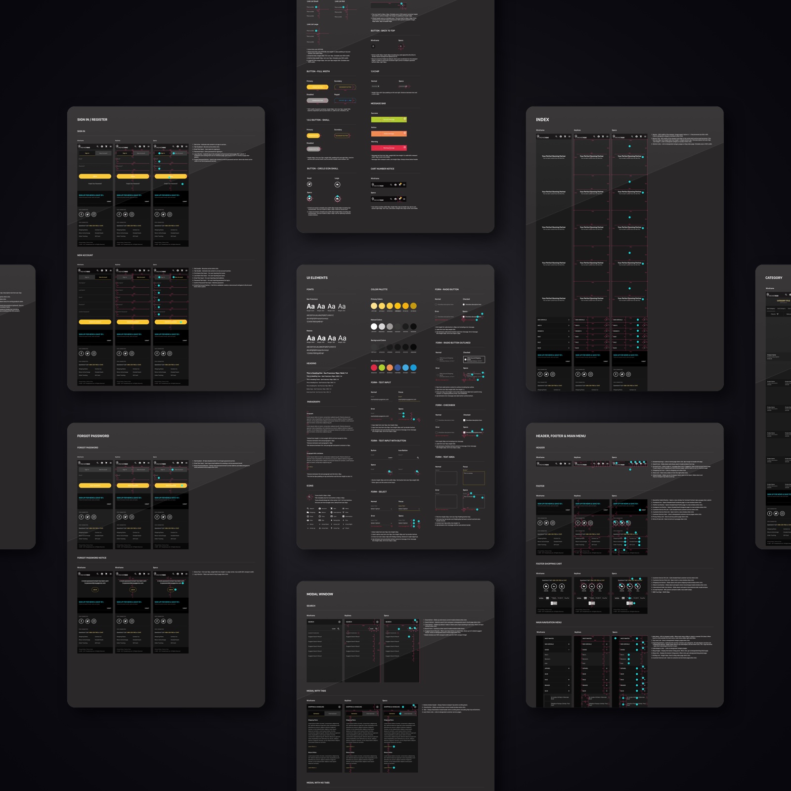The image size is (791, 791).
Task: Click Time clock icon in icons list
Action: (320, 516)
